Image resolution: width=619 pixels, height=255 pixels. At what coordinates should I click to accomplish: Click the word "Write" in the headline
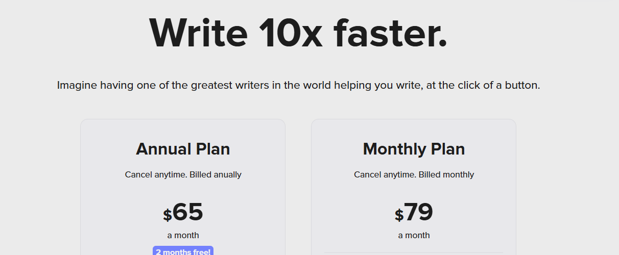tap(199, 33)
